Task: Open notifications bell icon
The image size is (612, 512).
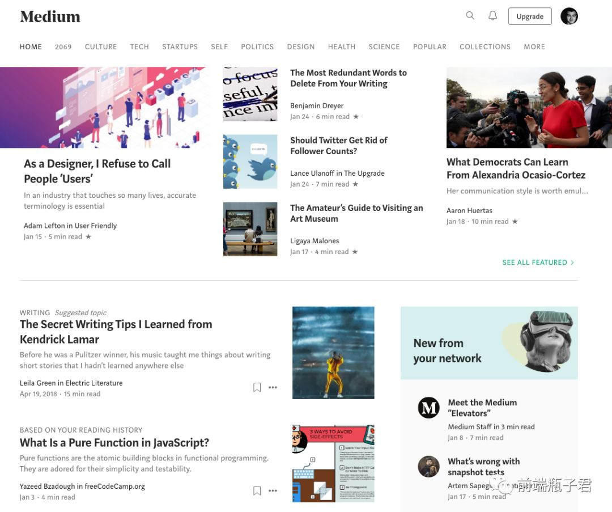Action: (x=493, y=16)
